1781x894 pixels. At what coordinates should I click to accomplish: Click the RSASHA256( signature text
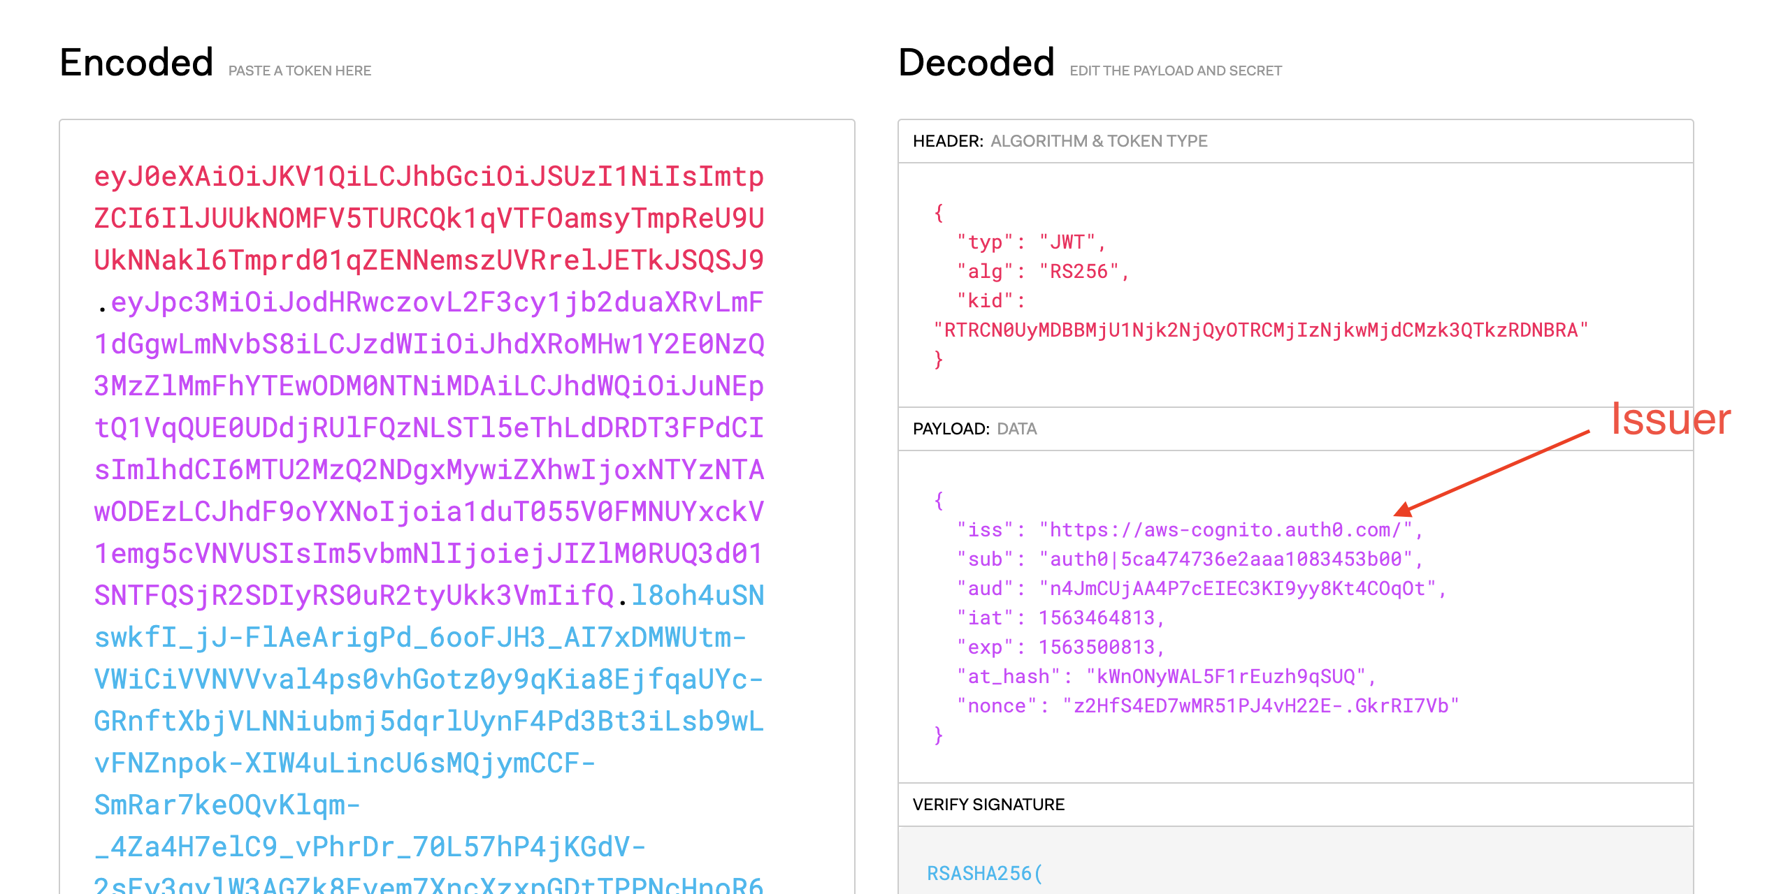tap(984, 874)
